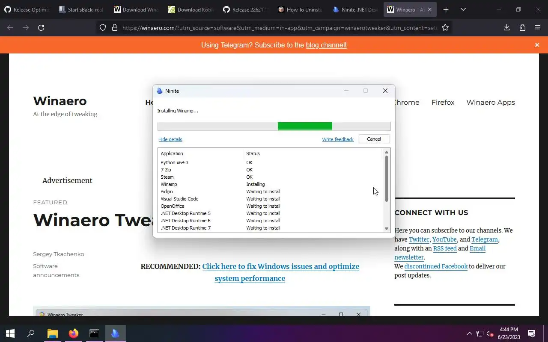The image size is (548, 342).
Task: Select the 7-Zip row
Action: point(270,170)
